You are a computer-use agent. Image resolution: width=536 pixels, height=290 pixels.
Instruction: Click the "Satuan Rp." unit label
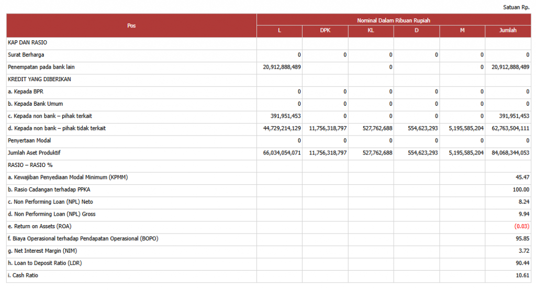click(518, 7)
